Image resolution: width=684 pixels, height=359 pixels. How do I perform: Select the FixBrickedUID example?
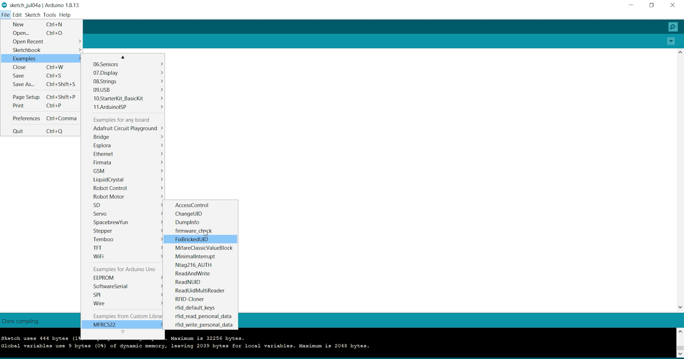(x=192, y=239)
